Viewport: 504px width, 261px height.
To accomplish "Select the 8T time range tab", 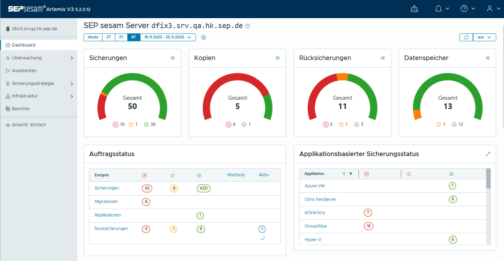I will [x=134, y=37].
